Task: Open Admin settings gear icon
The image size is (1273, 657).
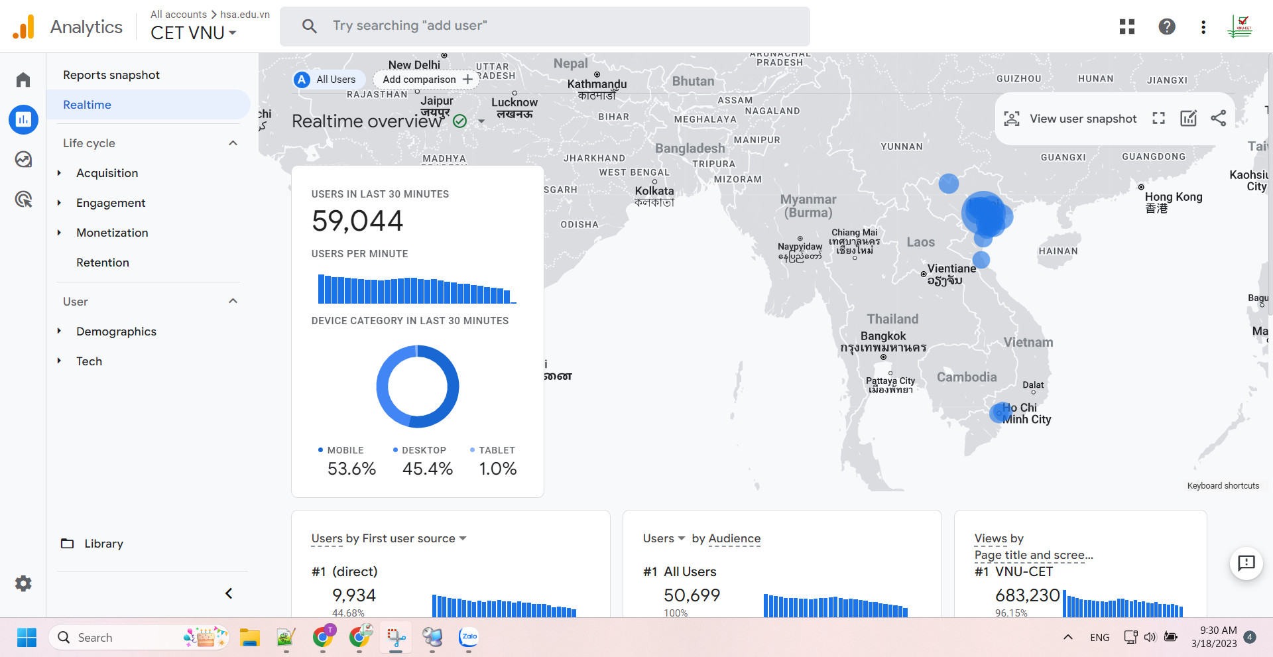Action: (x=23, y=583)
